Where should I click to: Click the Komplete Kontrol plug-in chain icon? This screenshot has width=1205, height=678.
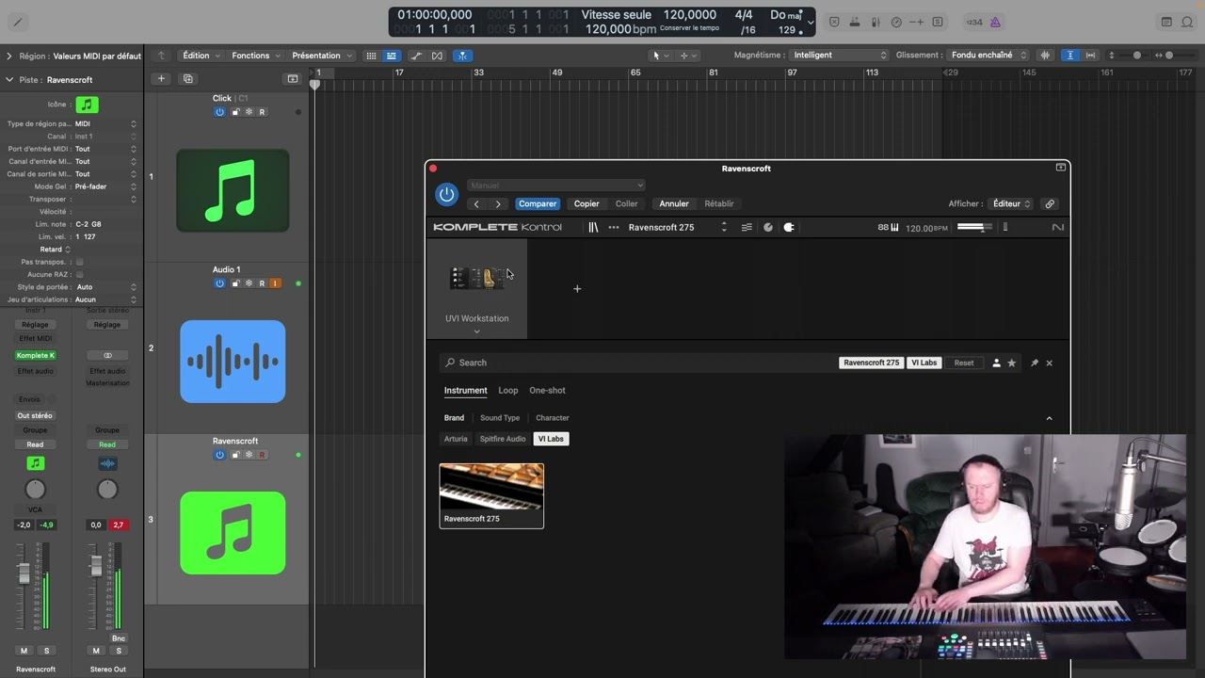coord(789,227)
